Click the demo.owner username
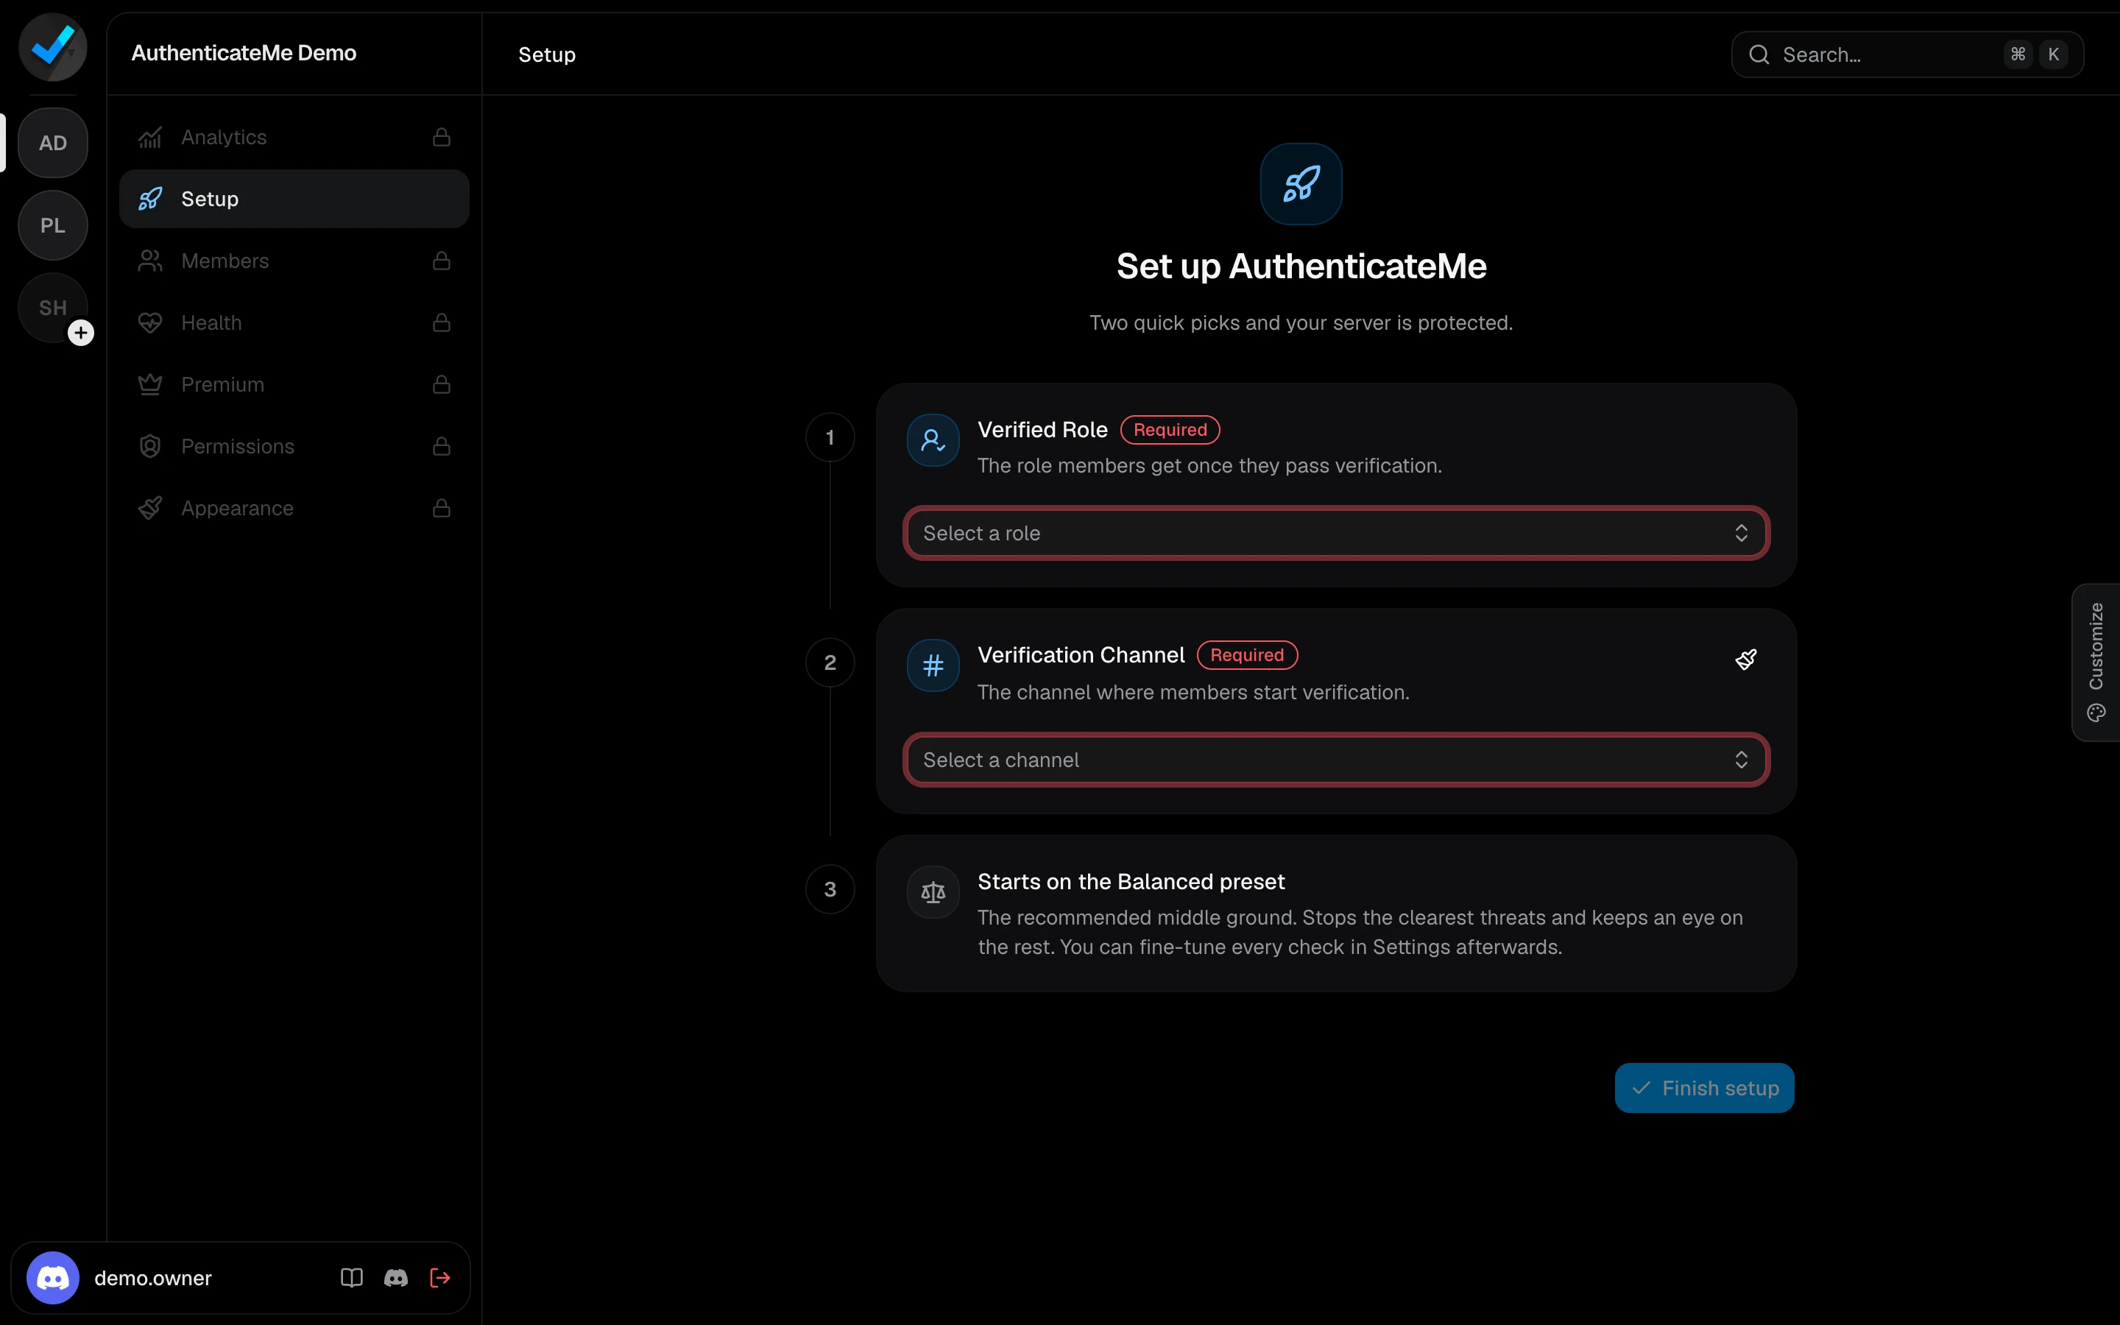 [152, 1278]
